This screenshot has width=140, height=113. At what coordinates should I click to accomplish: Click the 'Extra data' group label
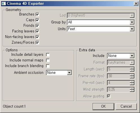(x=87, y=50)
